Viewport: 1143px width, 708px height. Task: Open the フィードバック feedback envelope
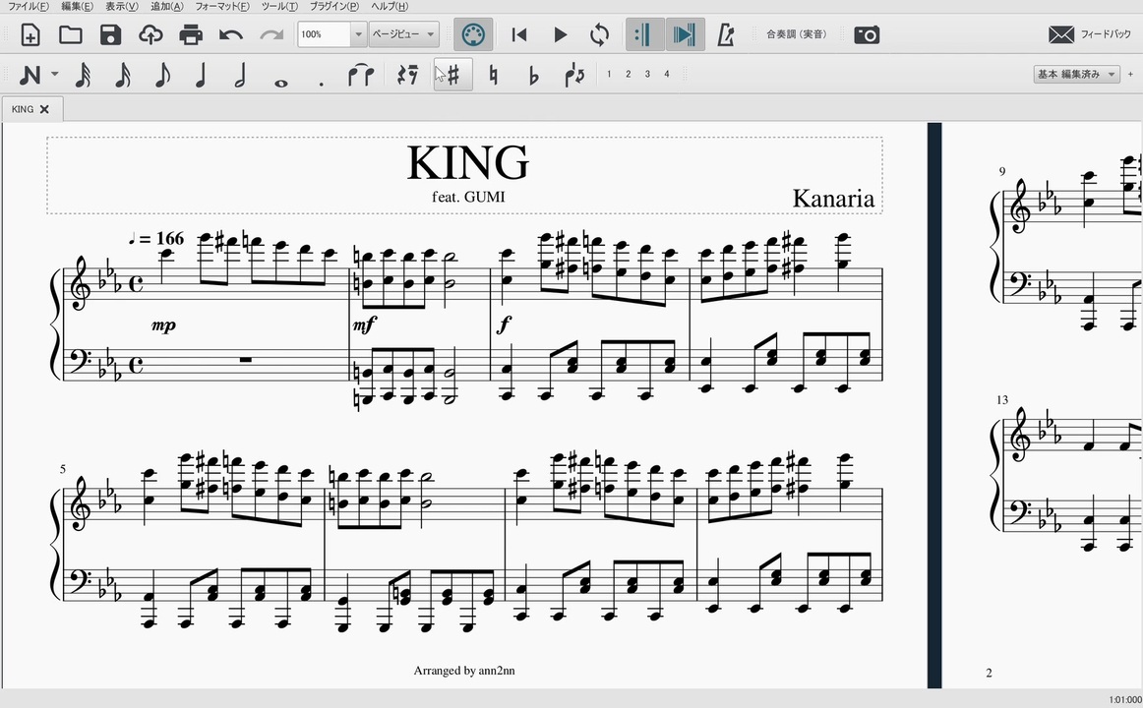point(1090,34)
